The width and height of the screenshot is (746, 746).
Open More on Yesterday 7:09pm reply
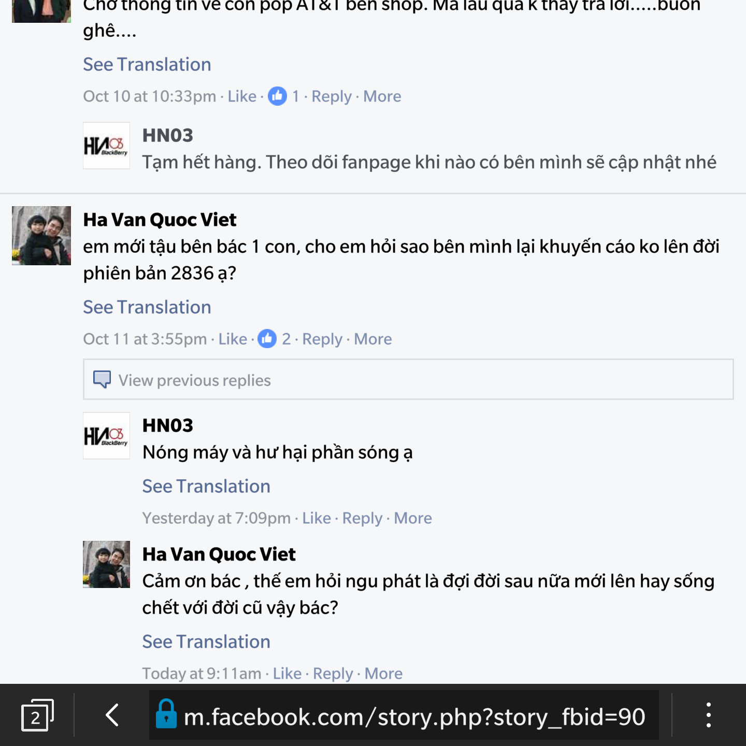pos(413,519)
